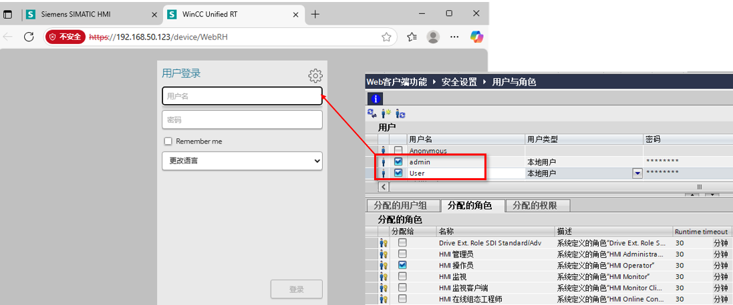Click the 登录 login button

pos(297,289)
